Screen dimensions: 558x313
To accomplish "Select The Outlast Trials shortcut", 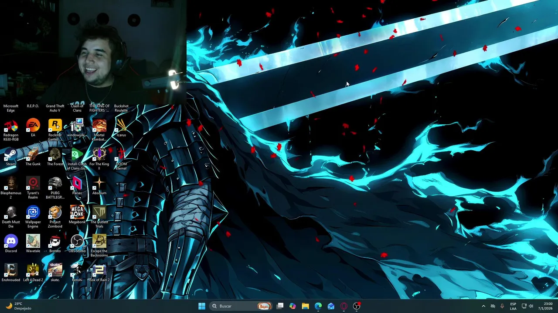I will pyautogui.click(x=99, y=213).
